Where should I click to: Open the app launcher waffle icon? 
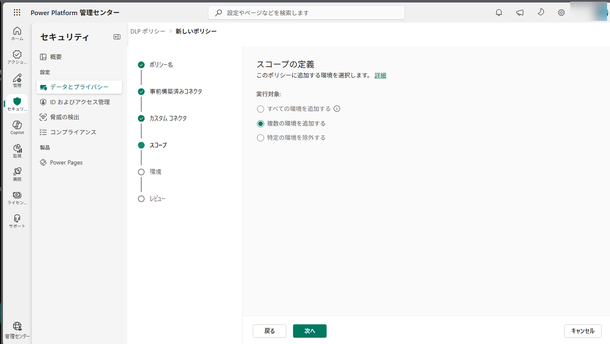(17, 13)
